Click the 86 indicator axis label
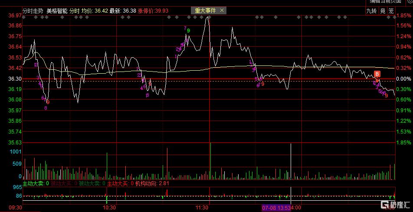Viewport: 413px width, 212px height. coord(19,196)
